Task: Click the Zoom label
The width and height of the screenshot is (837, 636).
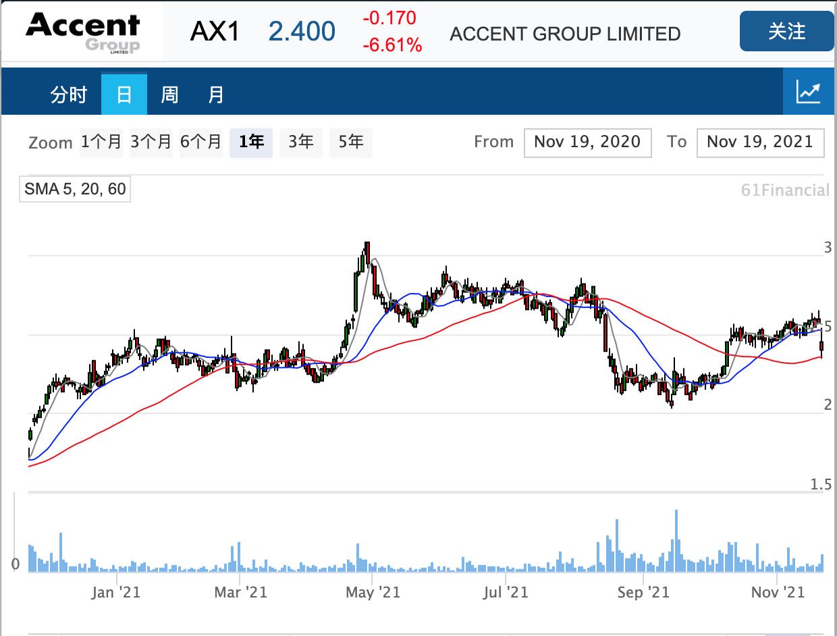Action: (x=51, y=143)
